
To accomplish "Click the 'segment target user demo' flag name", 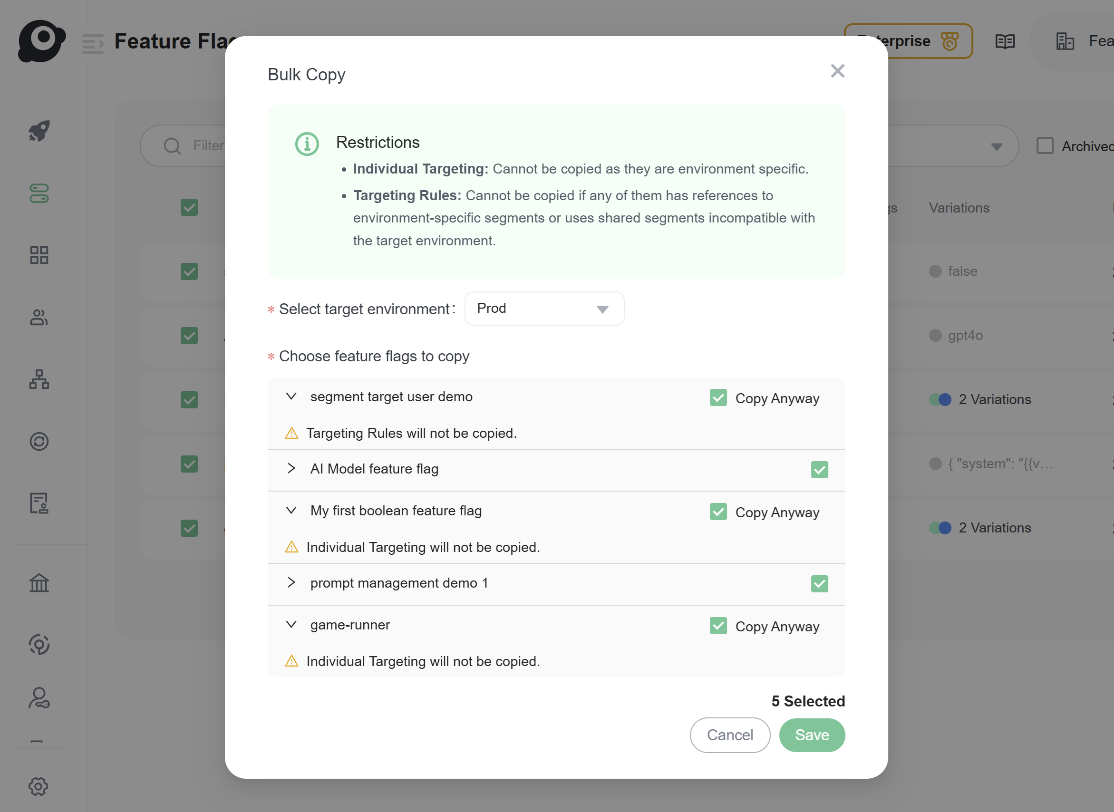I will [391, 396].
